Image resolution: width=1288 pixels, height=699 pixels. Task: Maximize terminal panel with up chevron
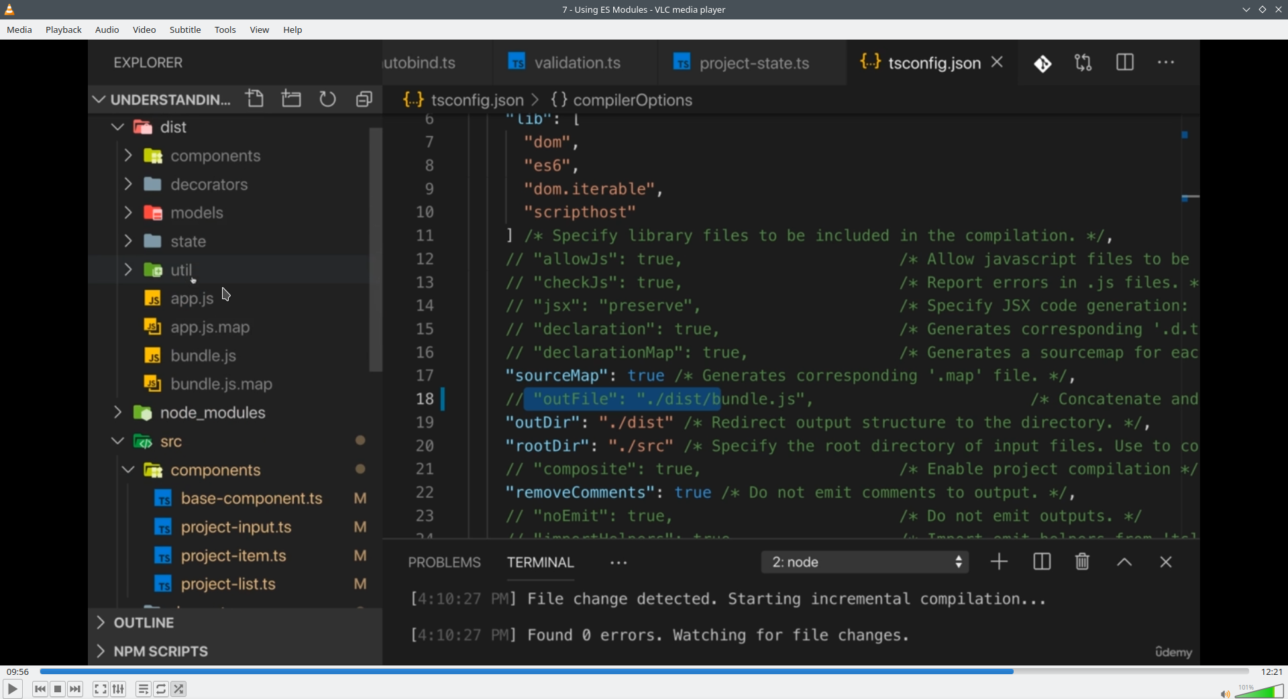(1125, 563)
